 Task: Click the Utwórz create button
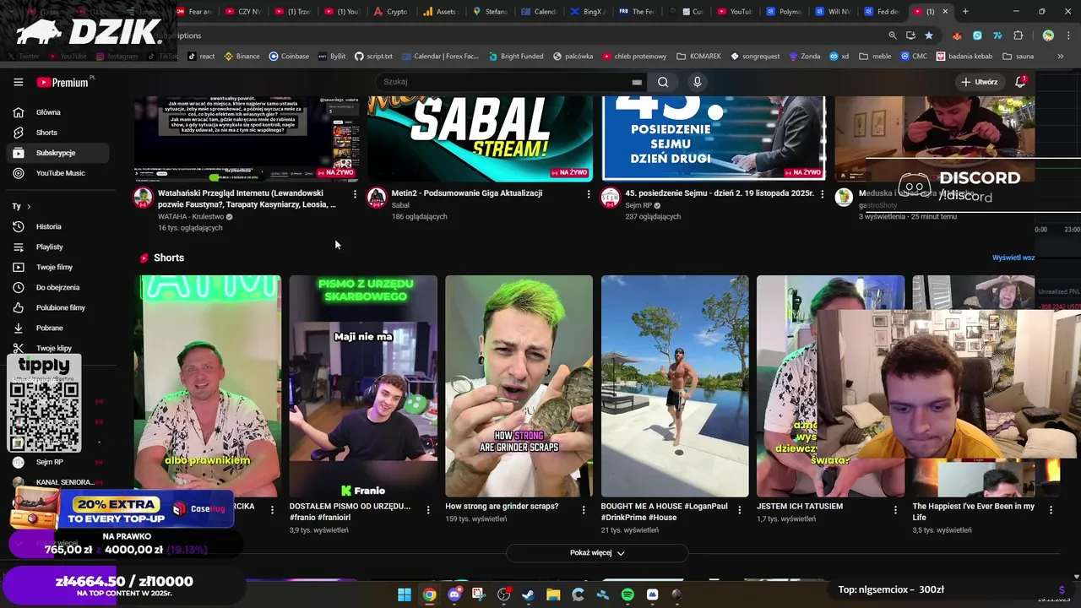pyautogui.click(x=980, y=82)
